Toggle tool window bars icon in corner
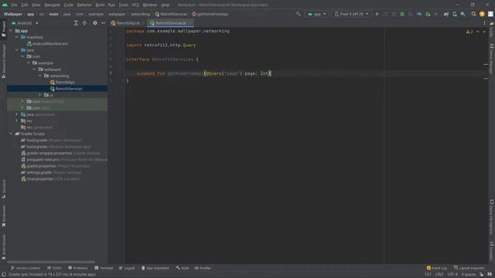This screenshot has height=278, width=495. click(3, 275)
